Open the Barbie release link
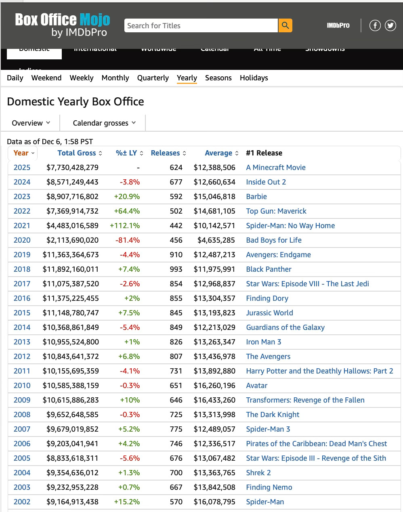The image size is (403, 512). tap(256, 197)
